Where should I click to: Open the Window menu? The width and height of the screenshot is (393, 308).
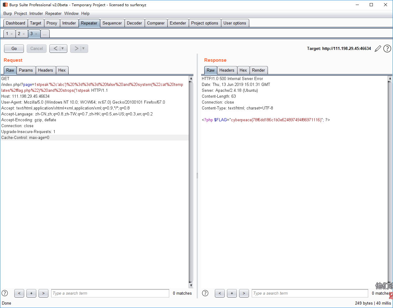[71, 13]
